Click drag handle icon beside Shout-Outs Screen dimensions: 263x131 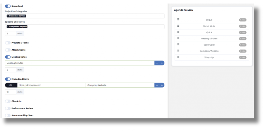coord(178,26)
